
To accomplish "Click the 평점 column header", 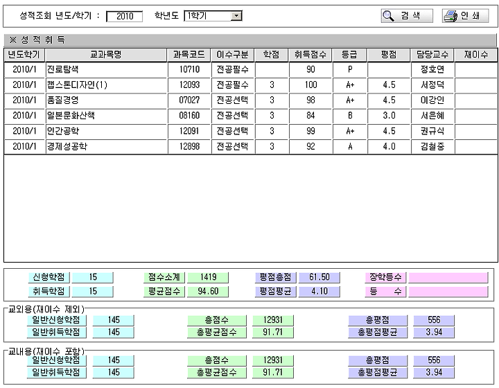I will (x=389, y=55).
